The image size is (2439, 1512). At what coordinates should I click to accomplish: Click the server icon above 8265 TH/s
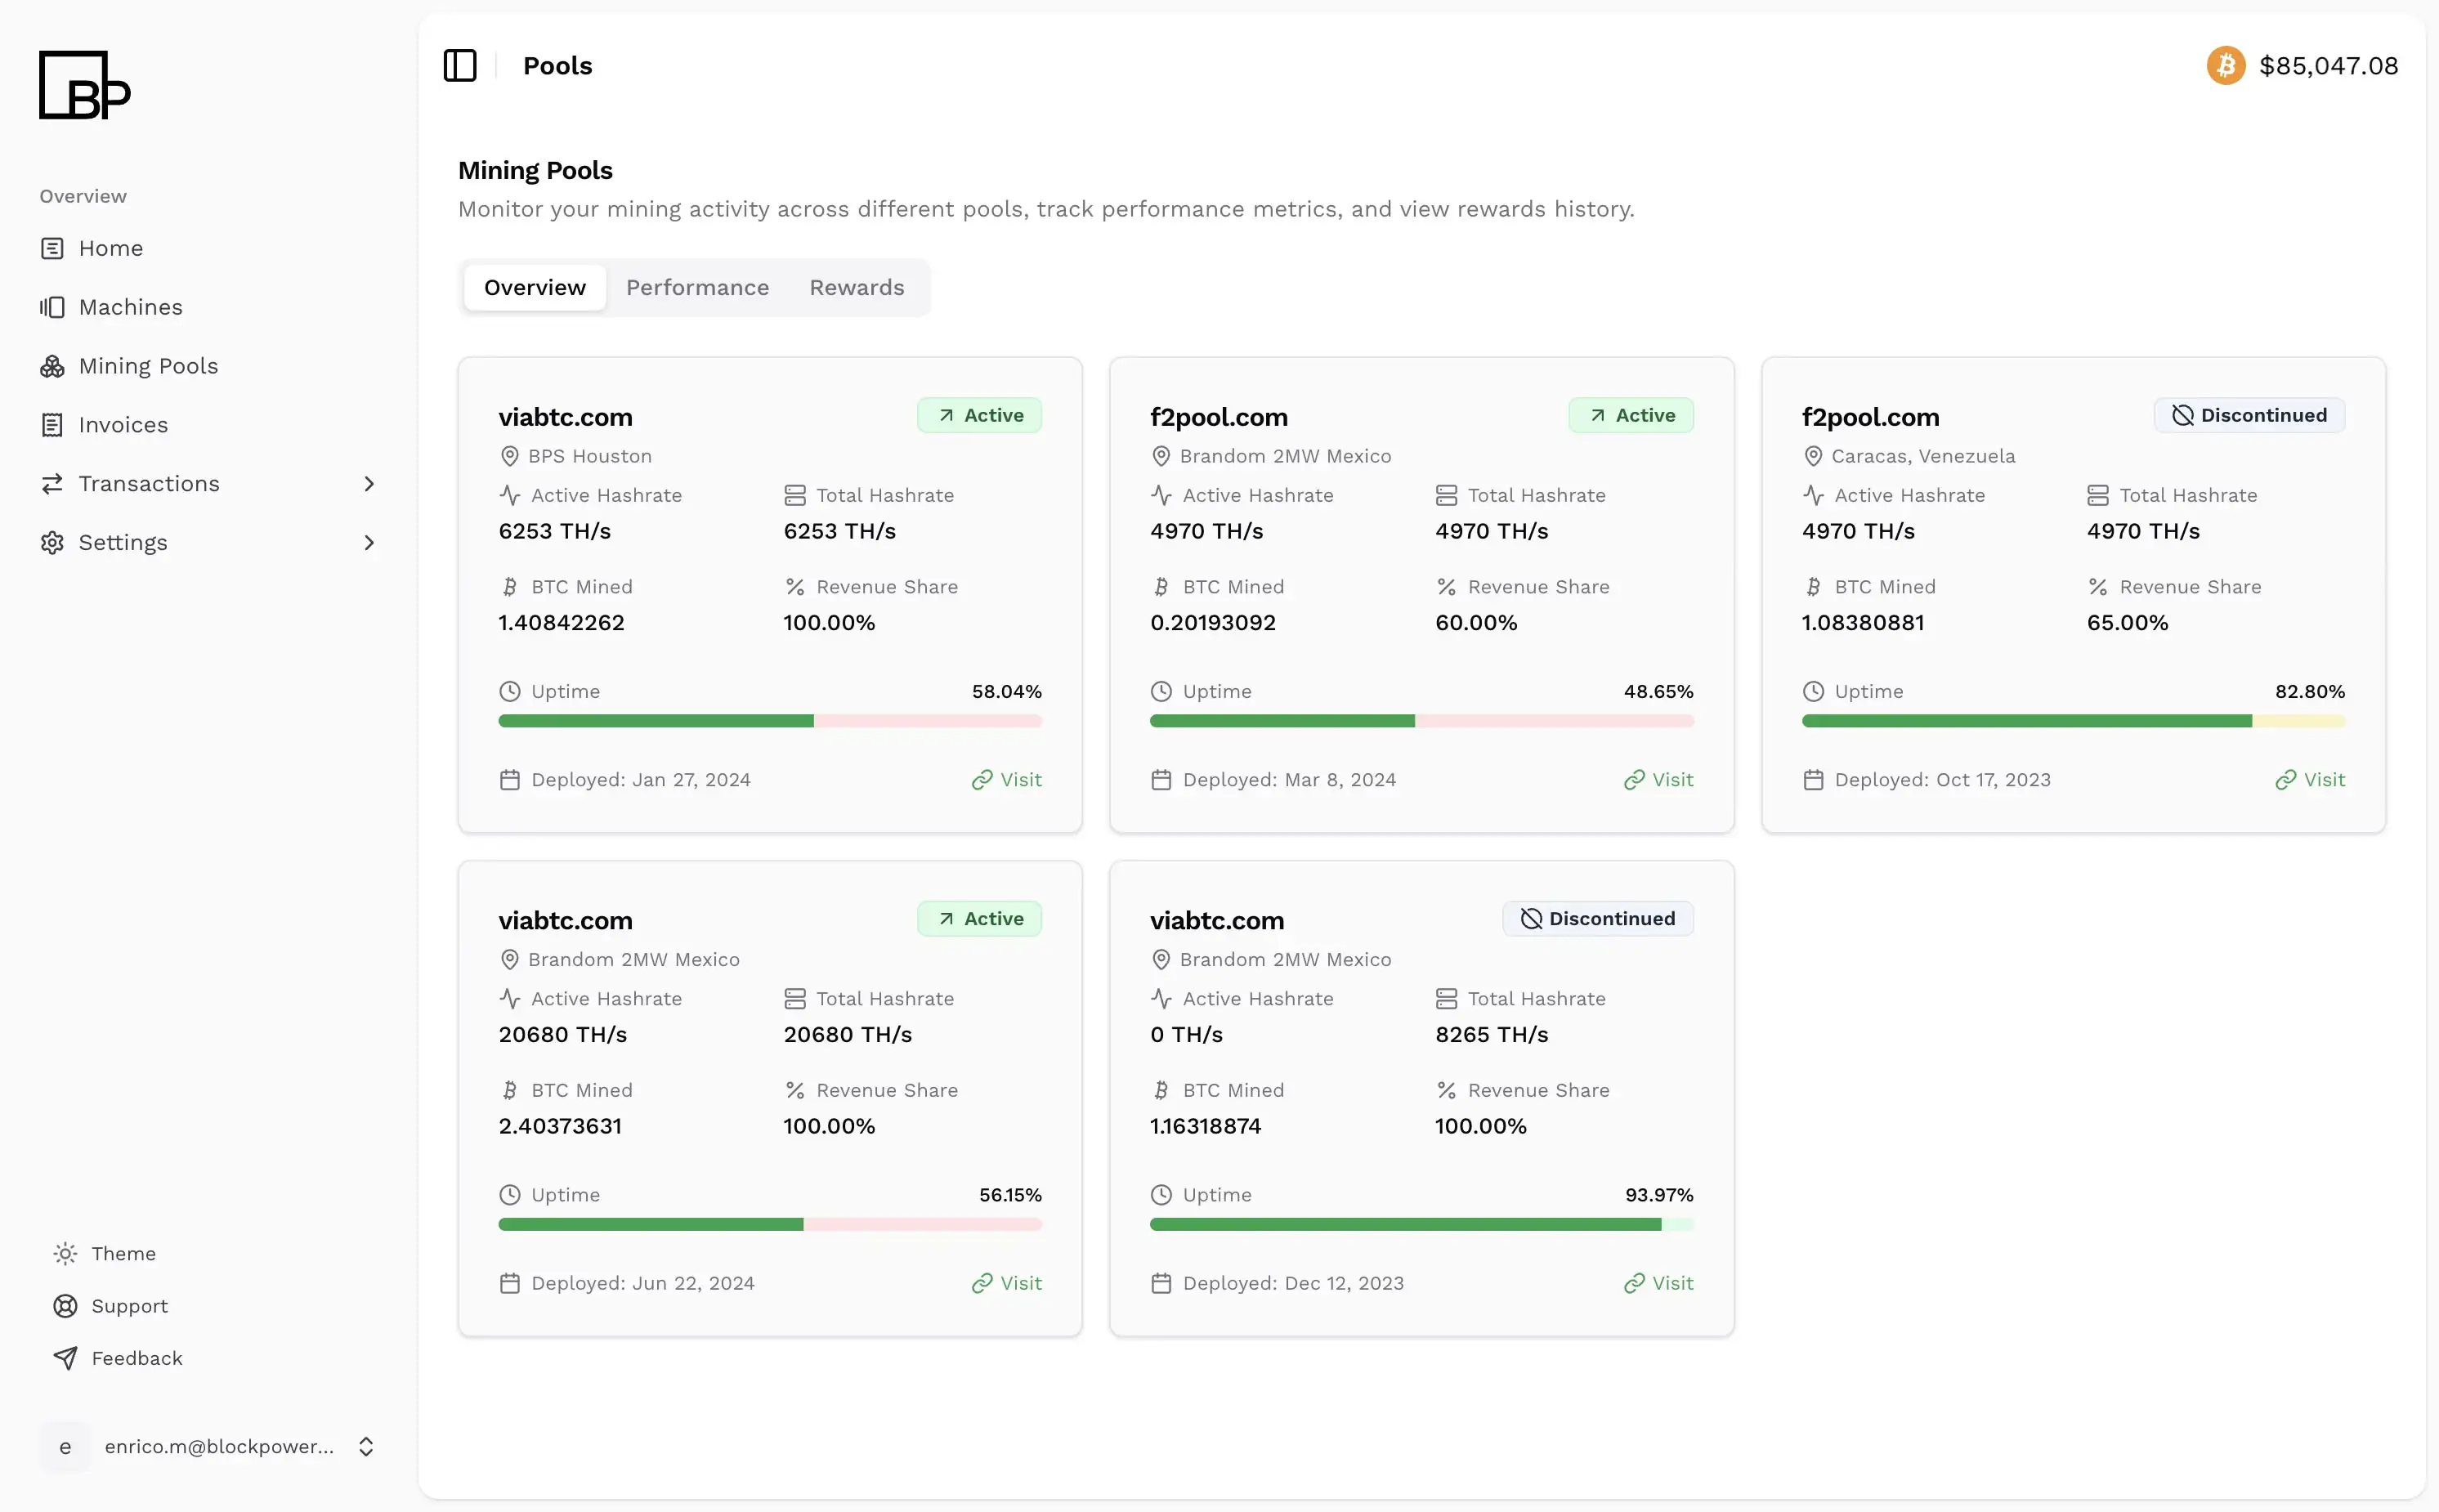point(1446,999)
